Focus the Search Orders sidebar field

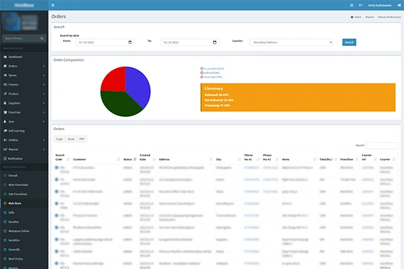coord(24,38)
